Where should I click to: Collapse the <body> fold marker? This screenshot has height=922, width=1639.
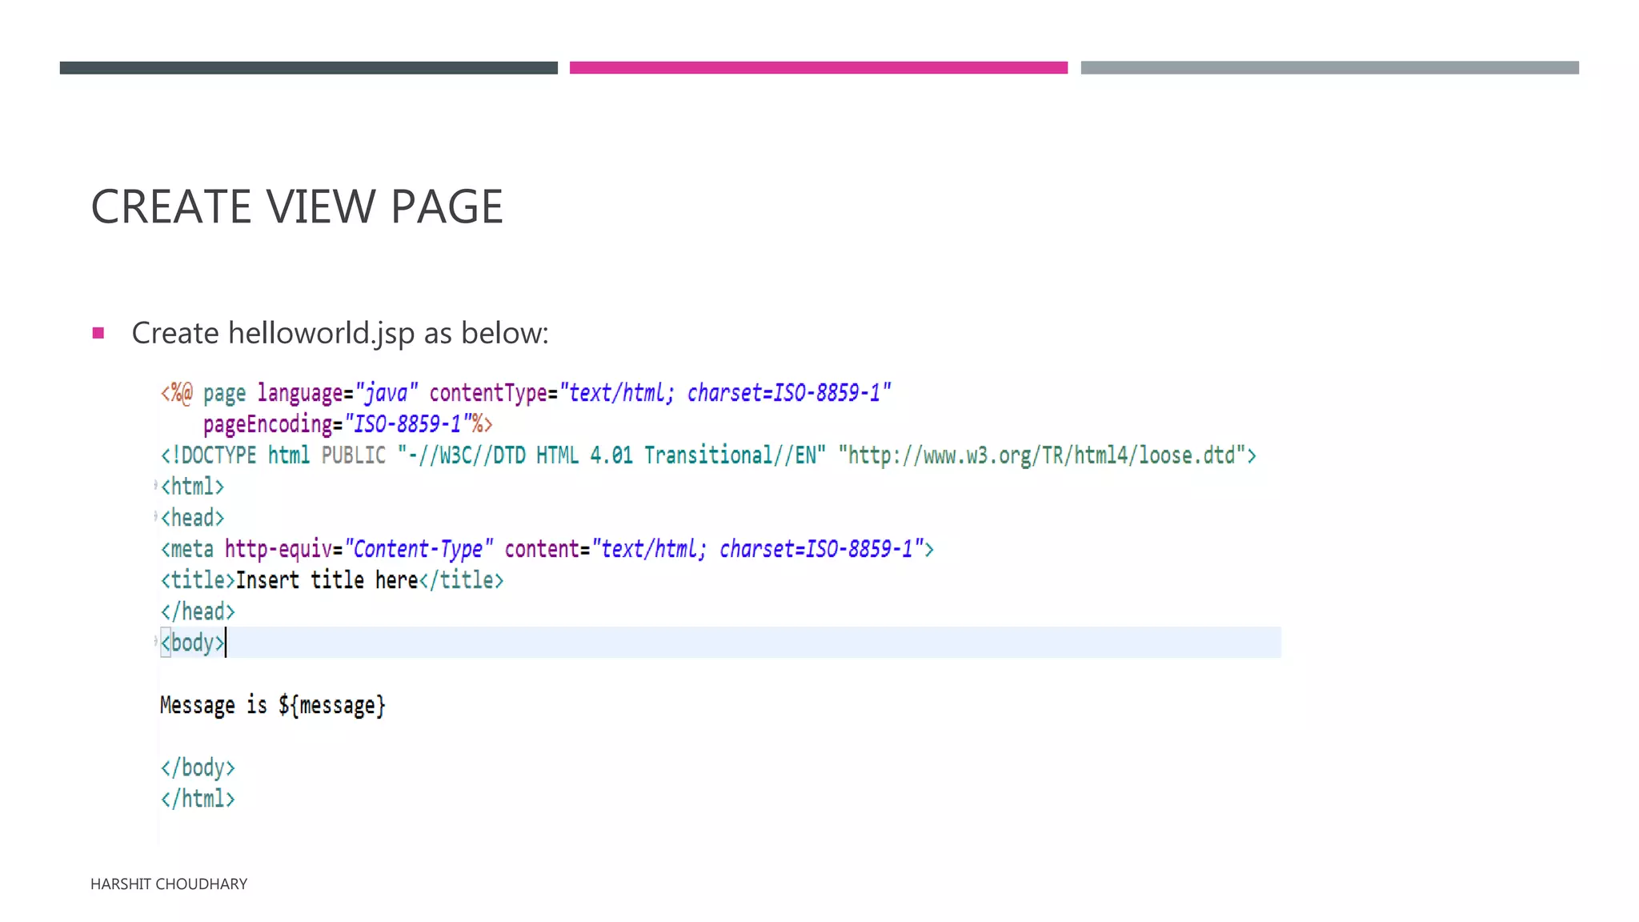pyautogui.click(x=156, y=641)
